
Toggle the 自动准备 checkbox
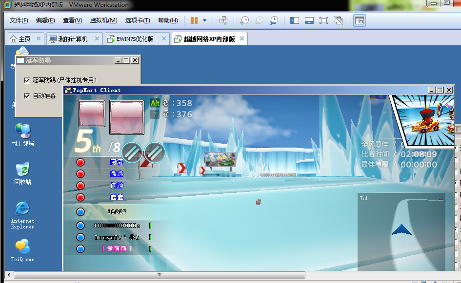(x=27, y=96)
